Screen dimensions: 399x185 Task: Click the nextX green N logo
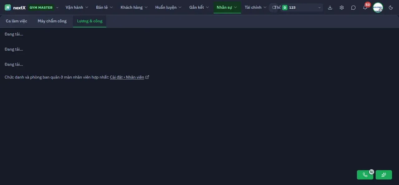[x=7, y=7]
